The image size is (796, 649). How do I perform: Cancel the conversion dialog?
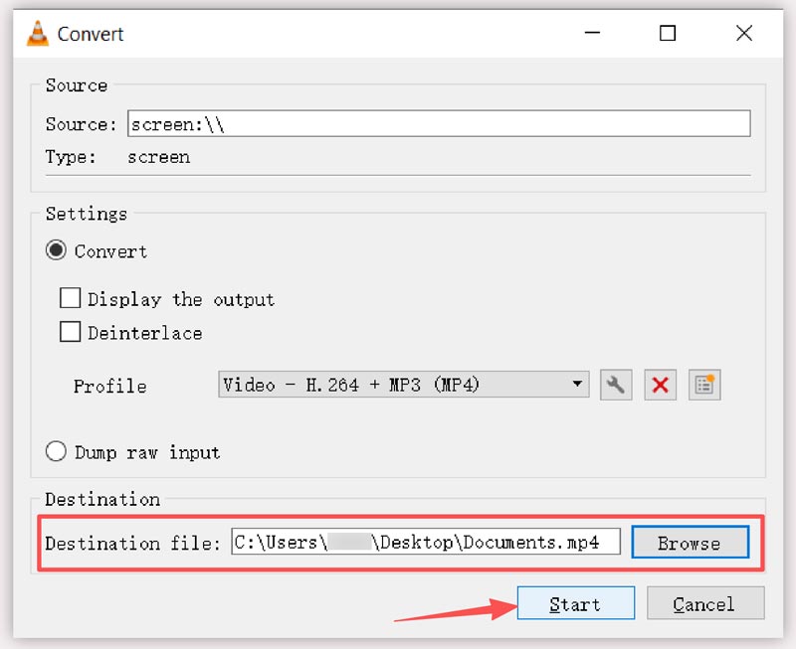[x=704, y=604]
